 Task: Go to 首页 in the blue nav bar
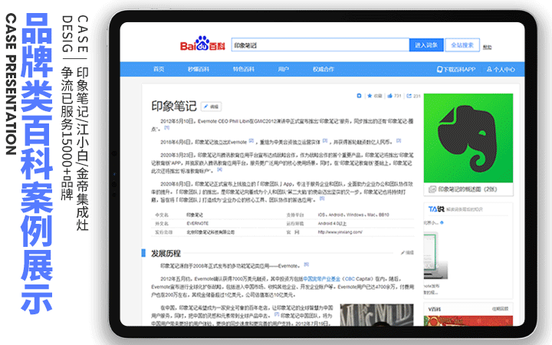click(x=159, y=69)
